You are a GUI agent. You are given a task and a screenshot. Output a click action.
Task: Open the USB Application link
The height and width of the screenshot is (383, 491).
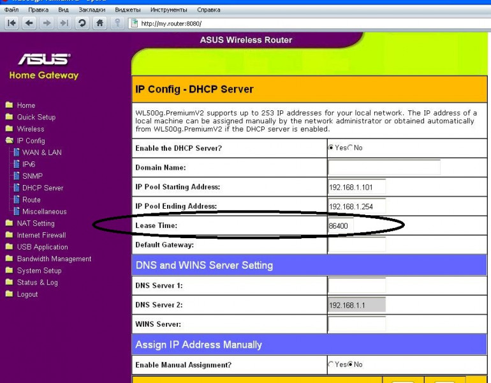coord(42,247)
